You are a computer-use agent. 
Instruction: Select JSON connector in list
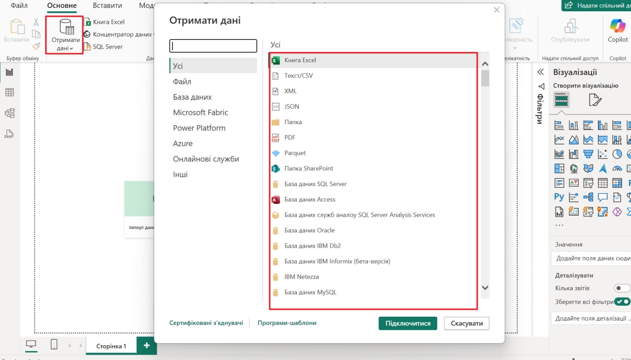pos(374,106)
